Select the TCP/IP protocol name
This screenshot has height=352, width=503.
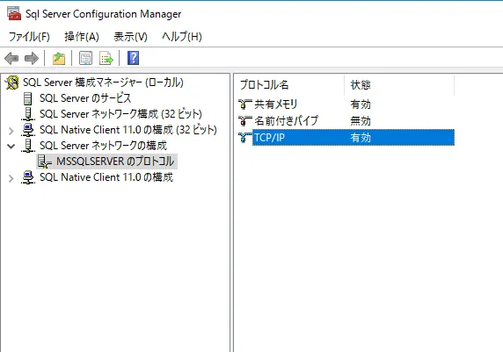tap(269, 138)
